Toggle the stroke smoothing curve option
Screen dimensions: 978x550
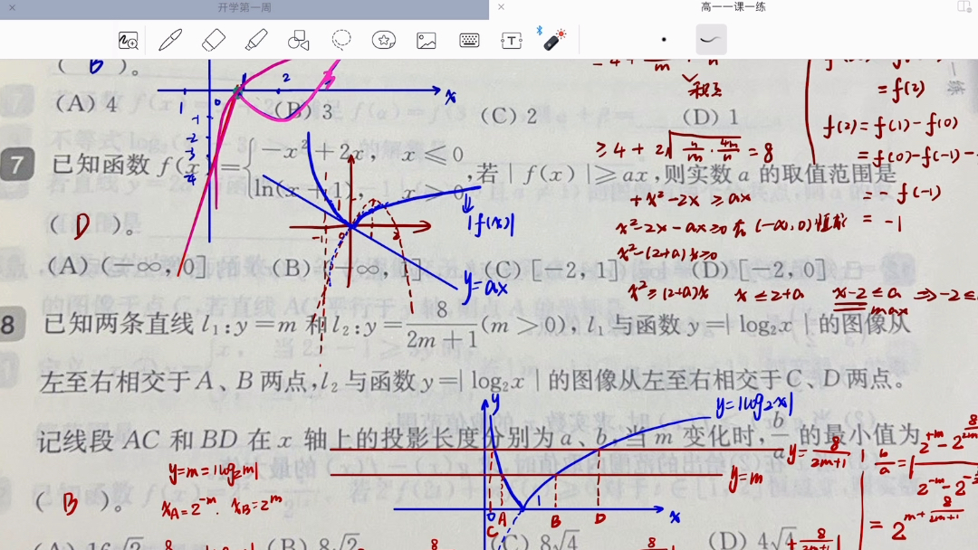pyautogui.click(x=710, y=40)
